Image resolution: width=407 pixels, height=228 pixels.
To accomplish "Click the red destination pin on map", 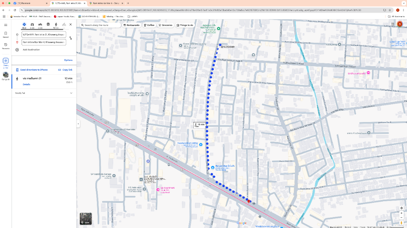I will tap(249, 201).
